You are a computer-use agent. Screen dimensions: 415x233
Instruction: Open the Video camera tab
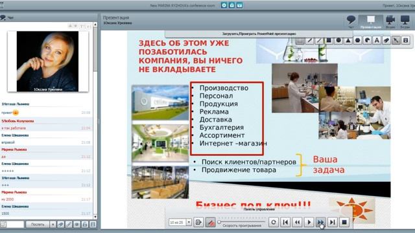coord(390,21)
